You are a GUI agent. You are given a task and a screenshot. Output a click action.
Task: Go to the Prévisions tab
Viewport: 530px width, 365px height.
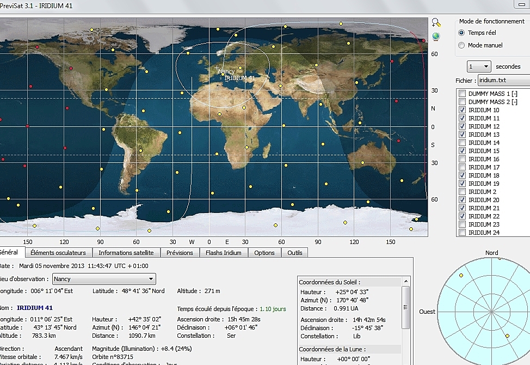pos(180,253)
